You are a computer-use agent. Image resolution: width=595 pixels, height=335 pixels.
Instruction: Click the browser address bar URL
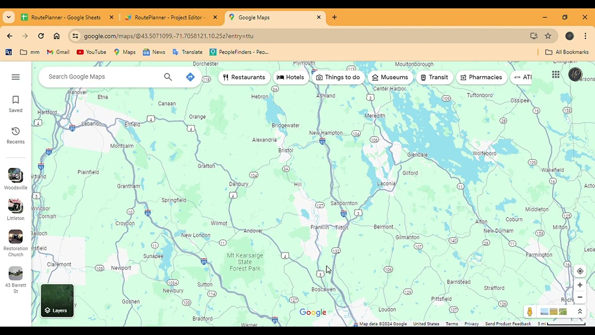[x=168, y=36]
